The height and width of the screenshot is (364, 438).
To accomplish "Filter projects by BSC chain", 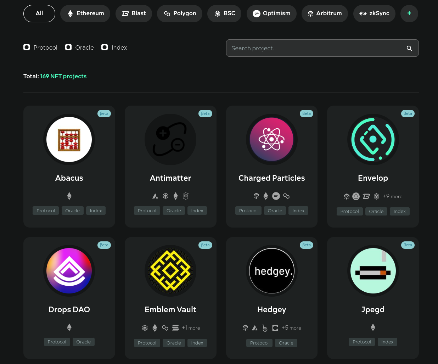I will click(225, 13).
